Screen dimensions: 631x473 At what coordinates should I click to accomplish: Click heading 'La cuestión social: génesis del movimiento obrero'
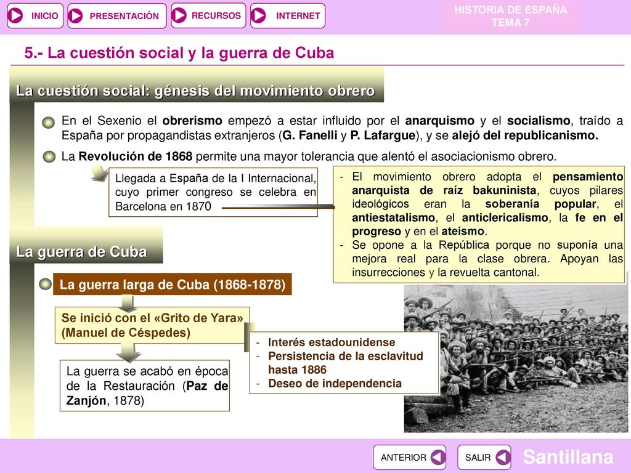coord(195,91)
